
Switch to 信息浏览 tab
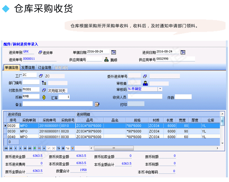tap(61, 68)
